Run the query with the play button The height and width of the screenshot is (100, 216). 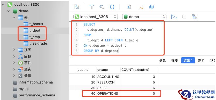click(173, 17)
